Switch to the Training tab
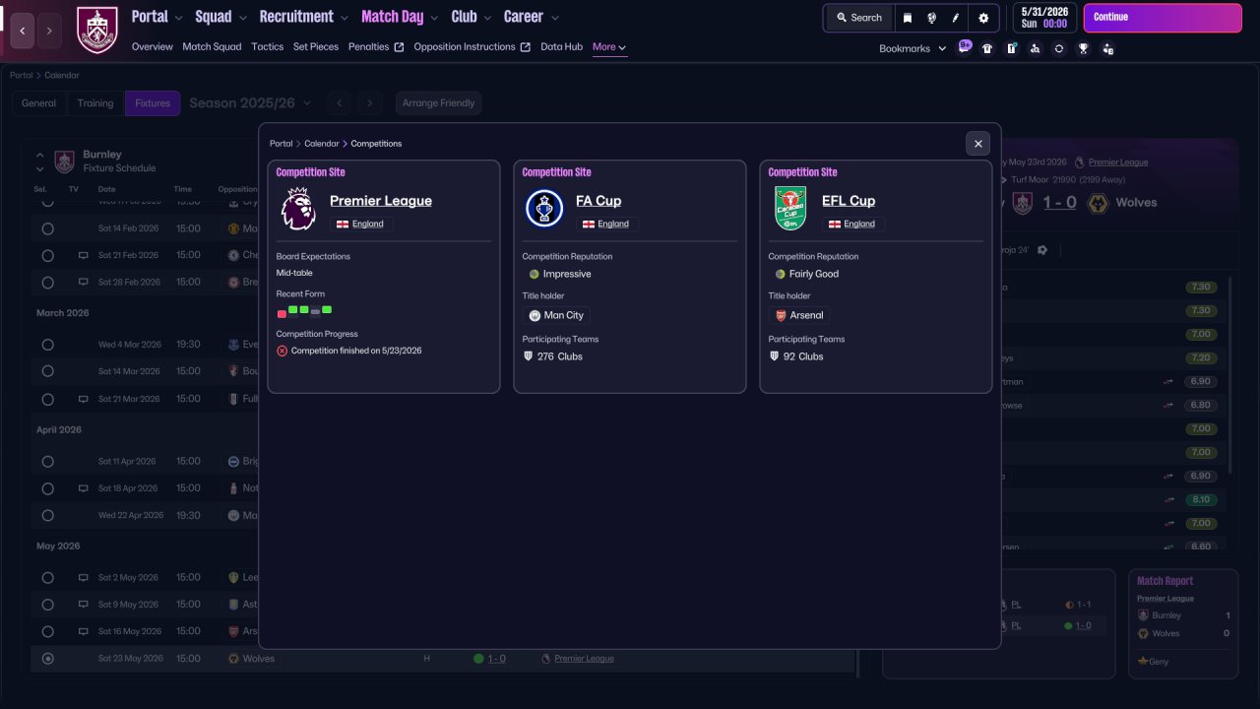The width and height of the screenshot is (1260, 709). pyautogui.click(x=95, y=103)
